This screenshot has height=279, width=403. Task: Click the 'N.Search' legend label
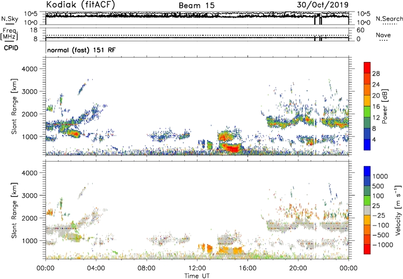coord(389,19)
